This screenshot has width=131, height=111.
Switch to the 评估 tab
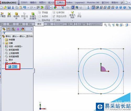(x=49, y=24)
